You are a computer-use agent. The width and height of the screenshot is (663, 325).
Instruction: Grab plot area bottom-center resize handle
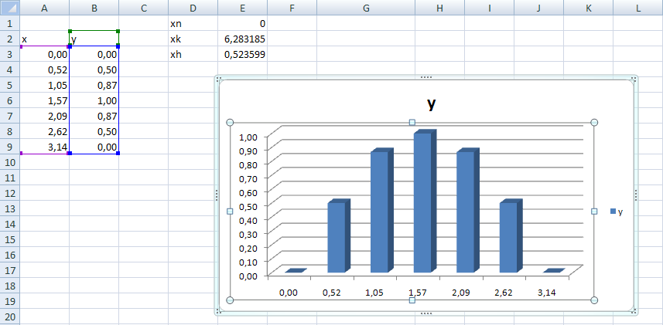(412, 300)
